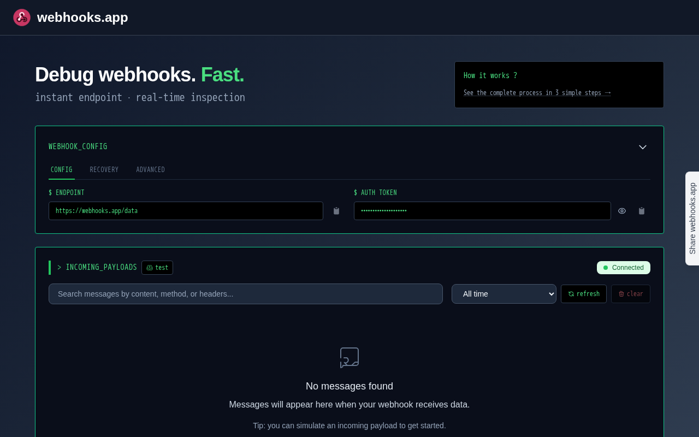Send a test payload with test button
Viewport: 699px width, 437px height.
pos(157,268)
